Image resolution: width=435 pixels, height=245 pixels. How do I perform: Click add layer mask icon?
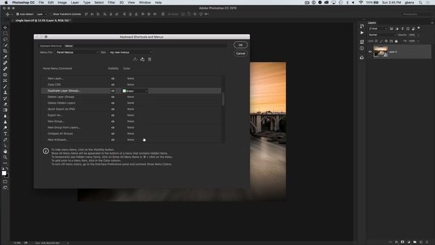[x=402, y=242]
